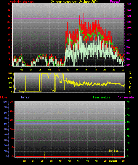Click the 'Humitat' legend label
This screenshot has height=165, width=138.
click(25, 97)
